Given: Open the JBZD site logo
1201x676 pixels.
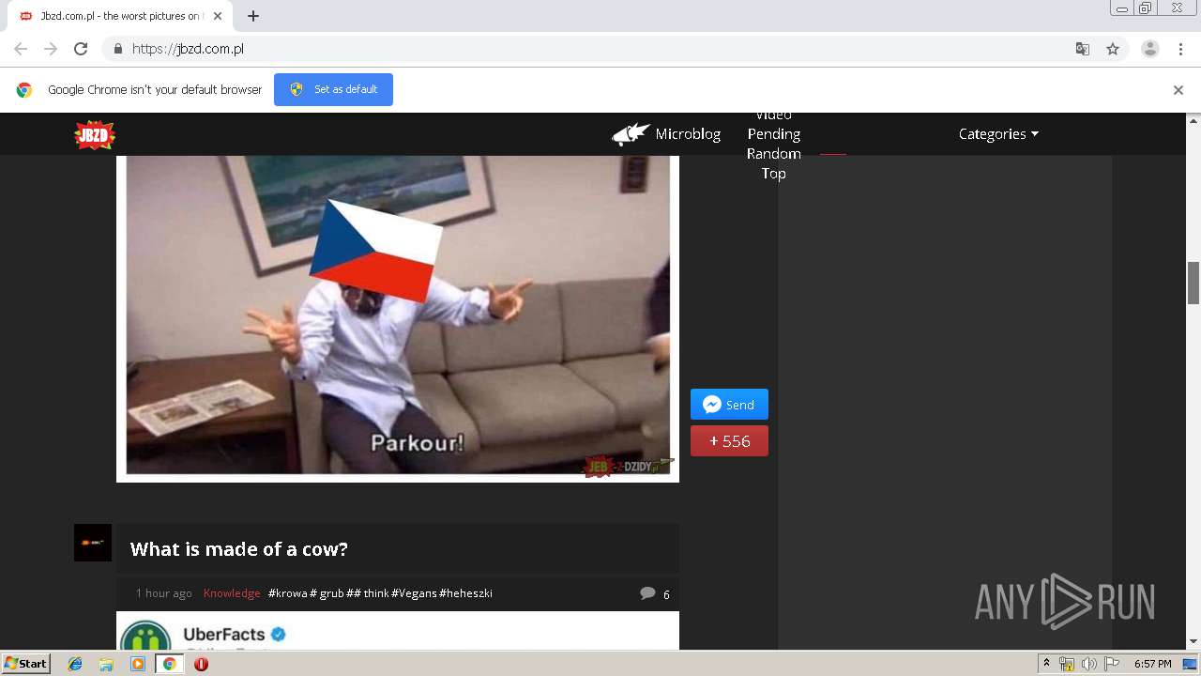Looking at the screenshot, I should (x=95, y=134).
